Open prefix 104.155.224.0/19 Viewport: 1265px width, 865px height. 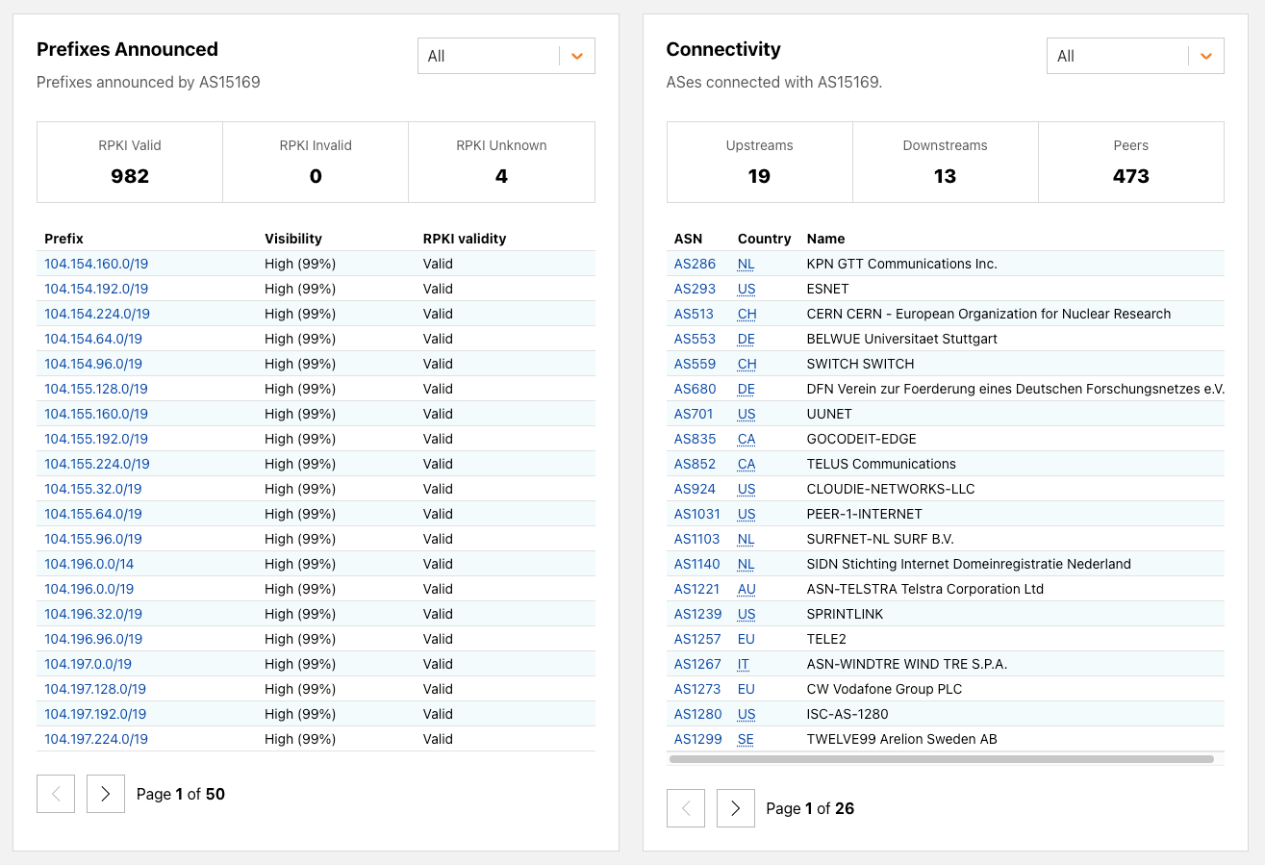pos(97,464)
